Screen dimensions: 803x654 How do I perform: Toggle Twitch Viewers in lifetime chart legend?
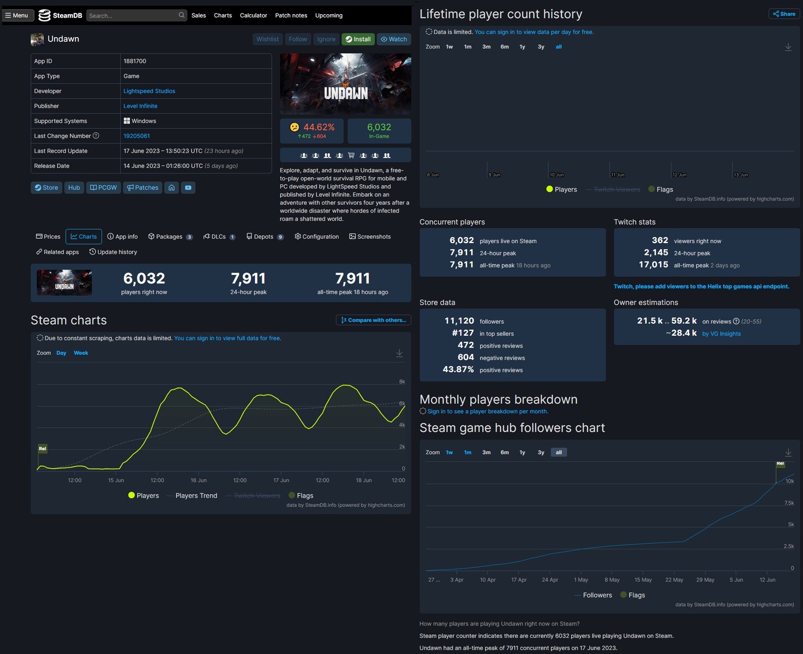pyautogui.click(x=612, y=190)
